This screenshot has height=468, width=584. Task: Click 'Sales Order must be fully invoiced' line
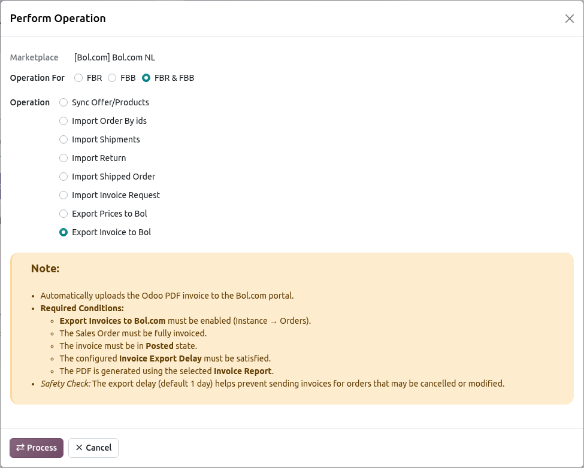tap(133, 333)
